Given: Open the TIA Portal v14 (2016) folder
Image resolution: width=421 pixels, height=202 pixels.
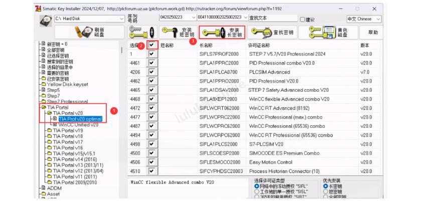Looking at the screenshot, I should 74,159.
